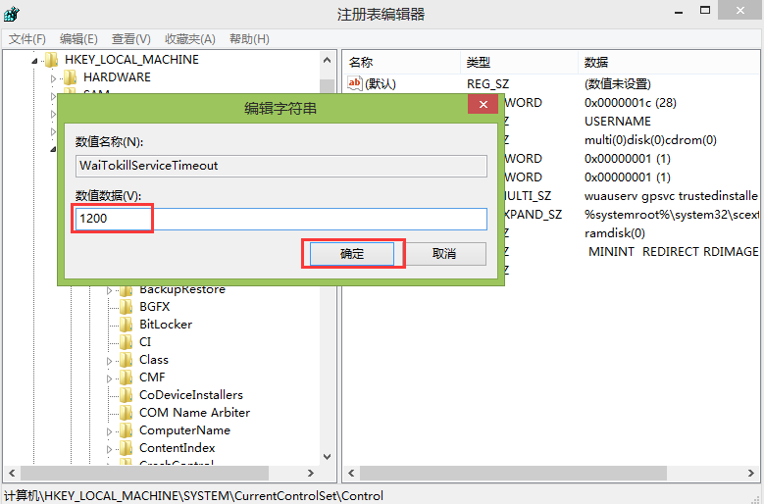Select the CoDeviceInstallers folder icon
The image size is (764, 504).
point(126,395)
